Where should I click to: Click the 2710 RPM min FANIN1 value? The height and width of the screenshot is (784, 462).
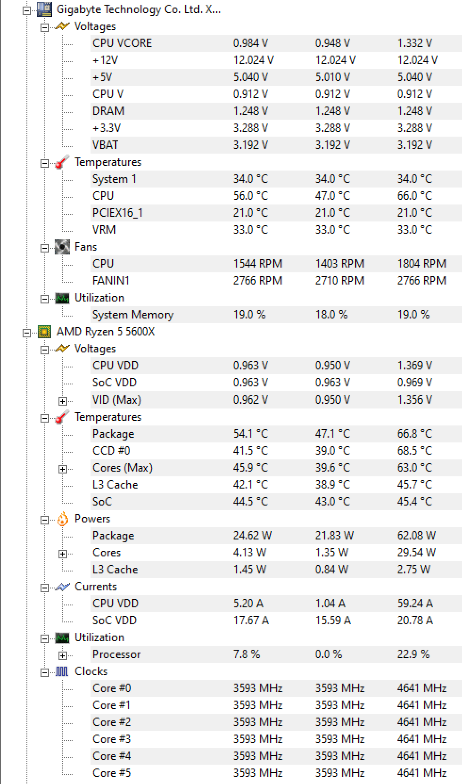tap(339, 281)
